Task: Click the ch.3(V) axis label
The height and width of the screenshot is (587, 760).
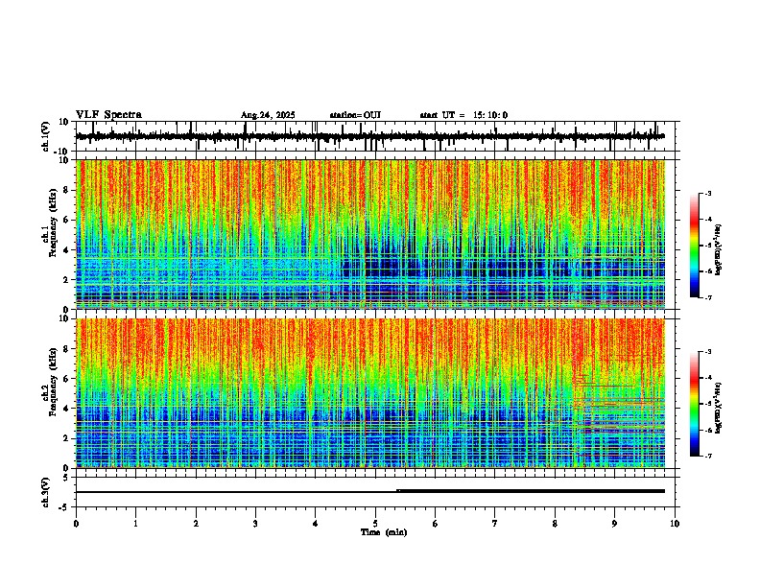Action: point(46,493)
